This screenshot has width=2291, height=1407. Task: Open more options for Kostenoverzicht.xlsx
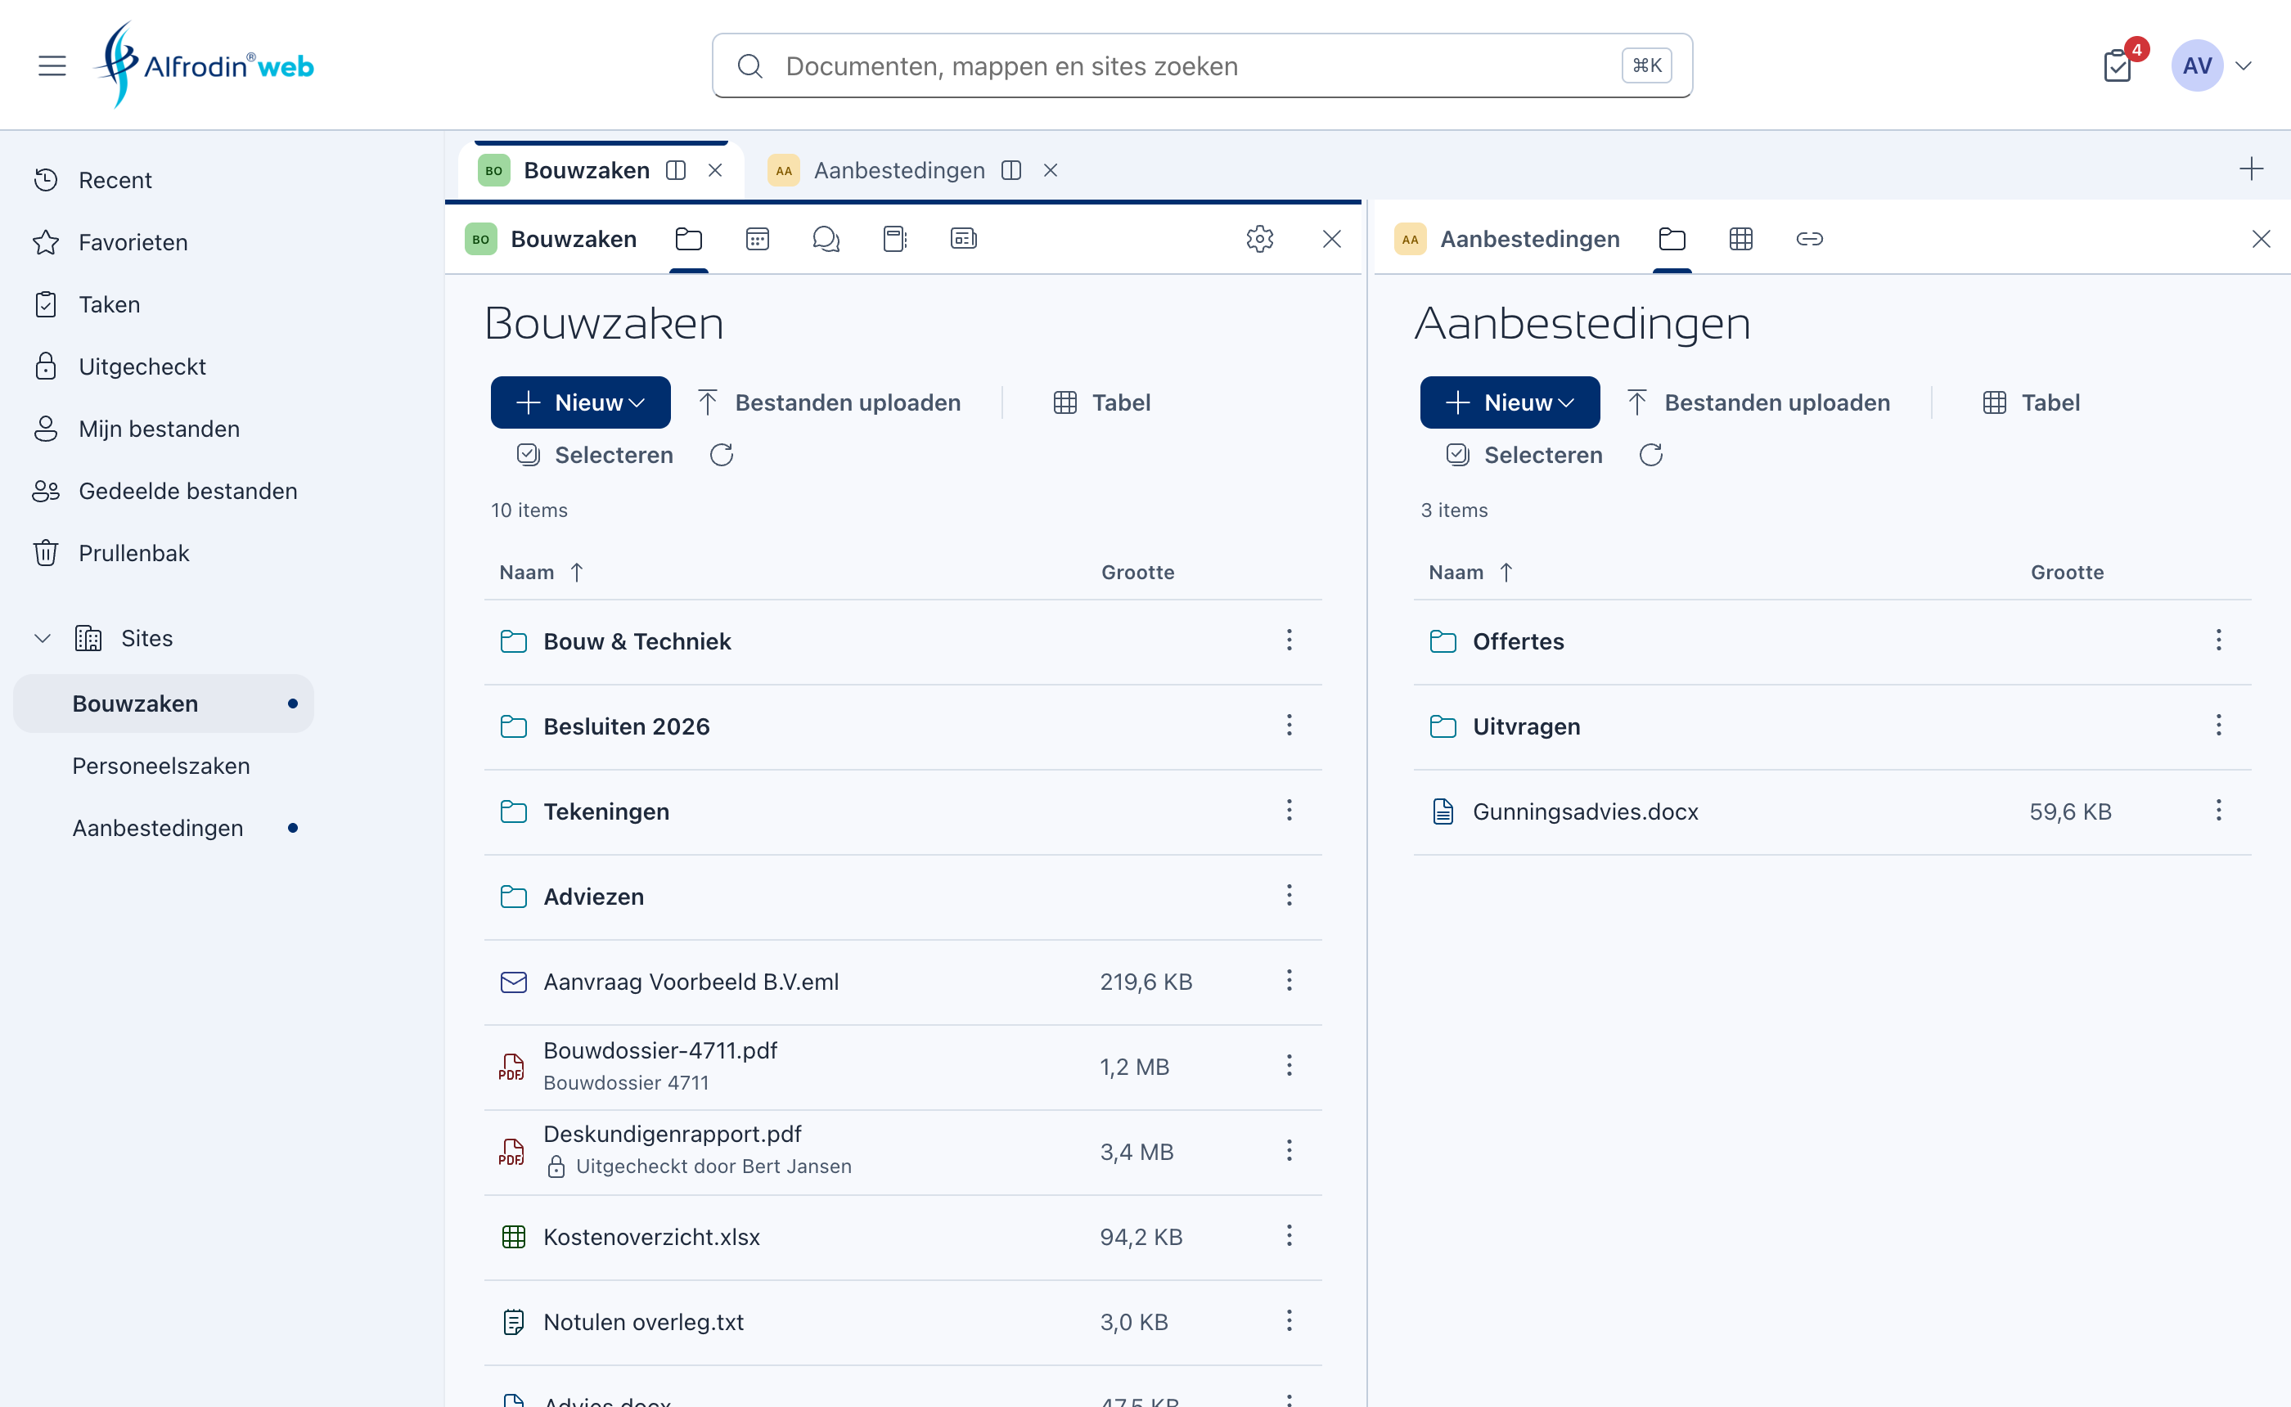tap(1289, 1236)
